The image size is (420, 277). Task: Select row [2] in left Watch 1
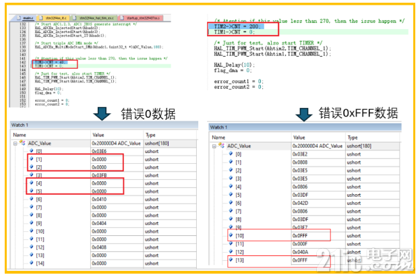click(x=103, y=167)
